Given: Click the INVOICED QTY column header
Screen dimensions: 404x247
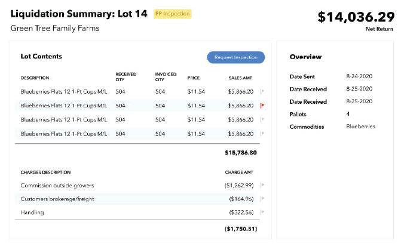Looking at the screenshot, I should (166, 77).
